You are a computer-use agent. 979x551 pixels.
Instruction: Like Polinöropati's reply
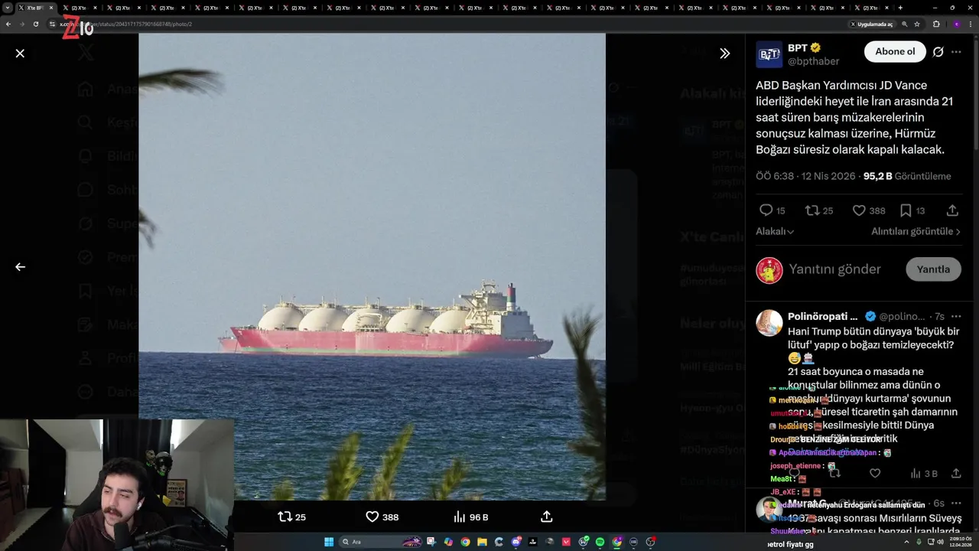click(x=875, y=474)
